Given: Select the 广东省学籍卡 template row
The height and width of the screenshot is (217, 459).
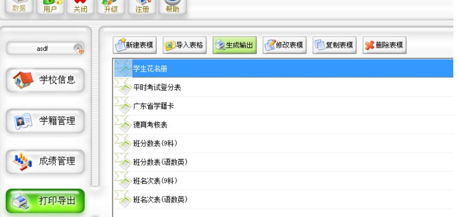Looking at the screenshot, I should (283, 106).
